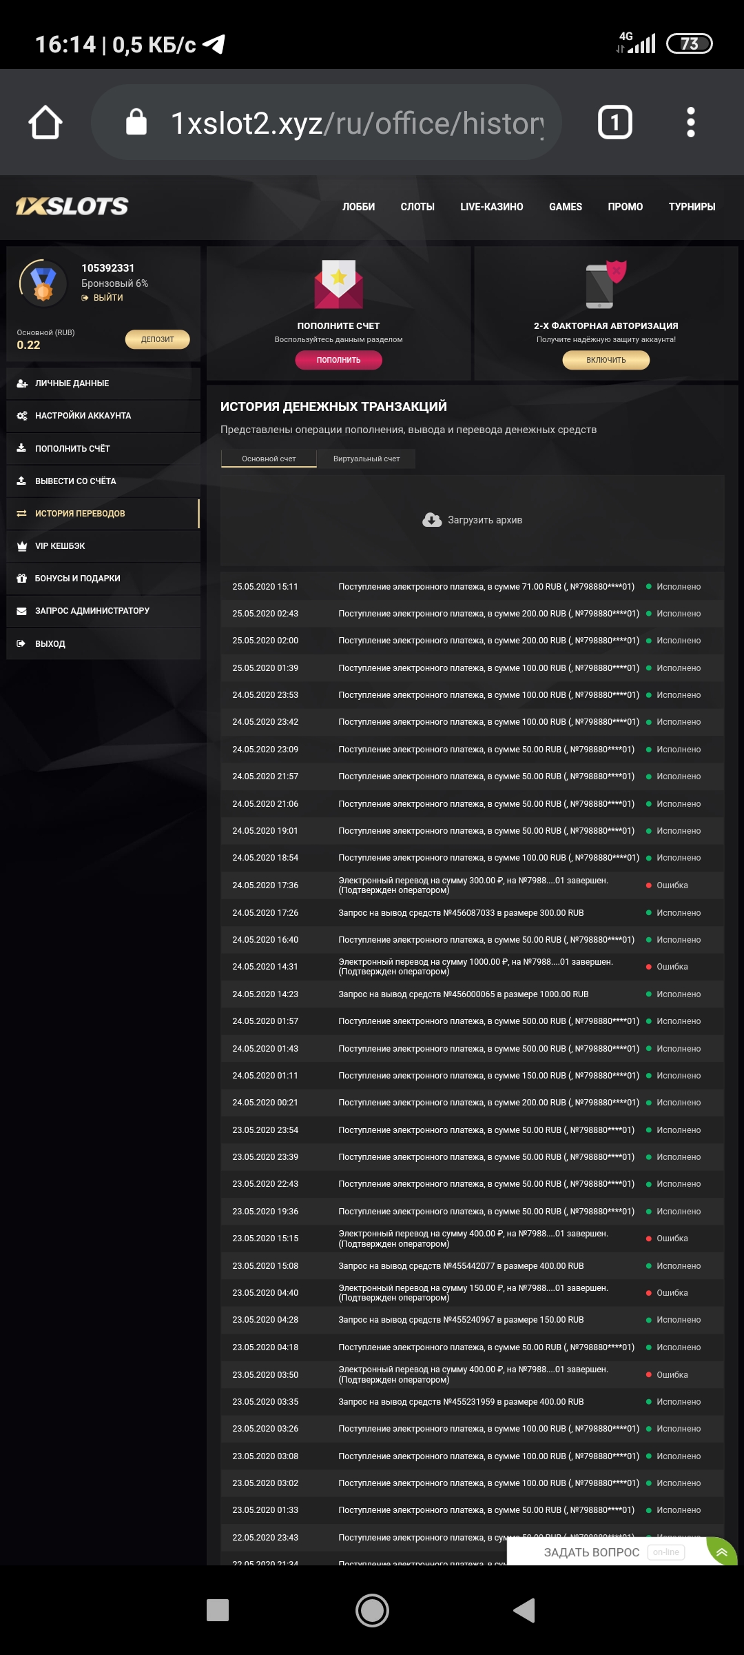Open the LIVE-КАЗИНО menu item

[492, 207]
